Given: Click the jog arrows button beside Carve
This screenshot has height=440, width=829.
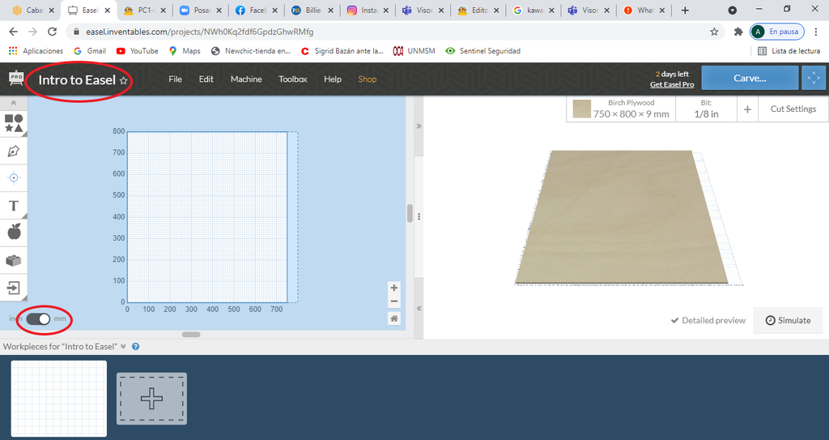Looking at the screenshot, I should coord(814,78).
